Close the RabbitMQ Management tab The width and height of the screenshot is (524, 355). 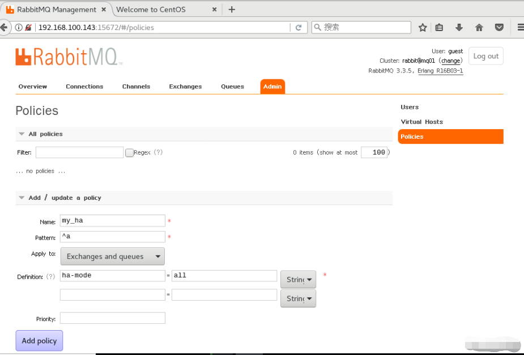coord(104,10)
